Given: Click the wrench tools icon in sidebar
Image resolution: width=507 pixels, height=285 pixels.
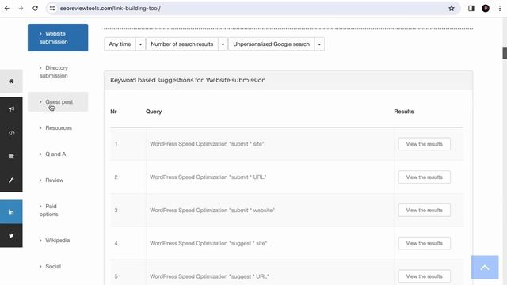Looking at the screenshot, I should tap(11, 180).
